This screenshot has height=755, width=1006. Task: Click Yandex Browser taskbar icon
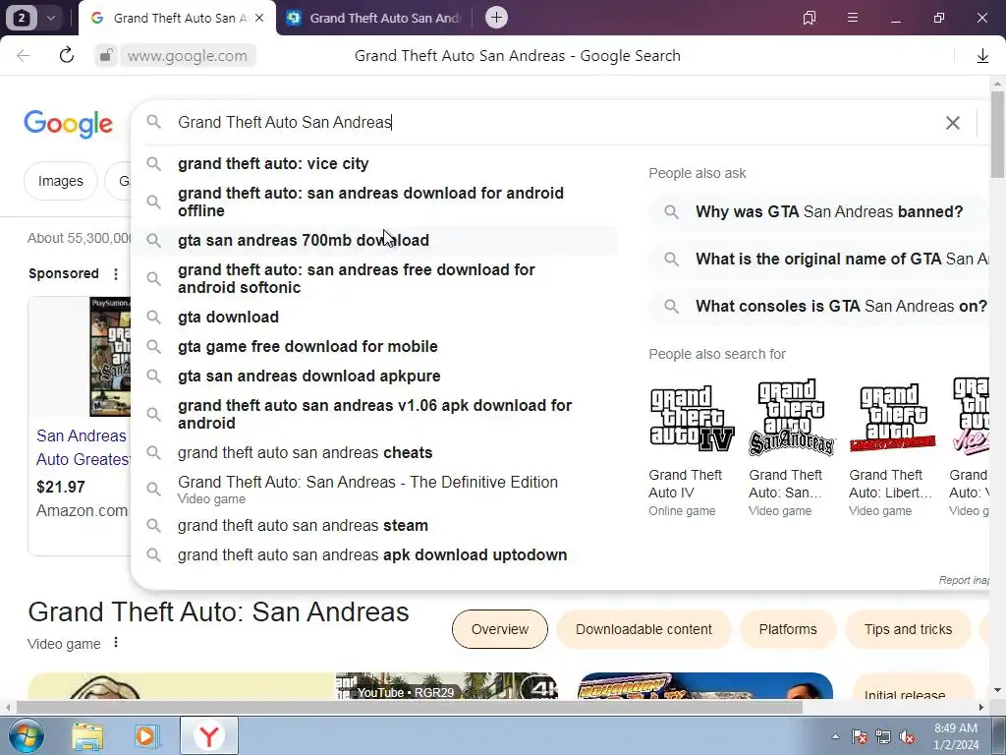(209, 735)
